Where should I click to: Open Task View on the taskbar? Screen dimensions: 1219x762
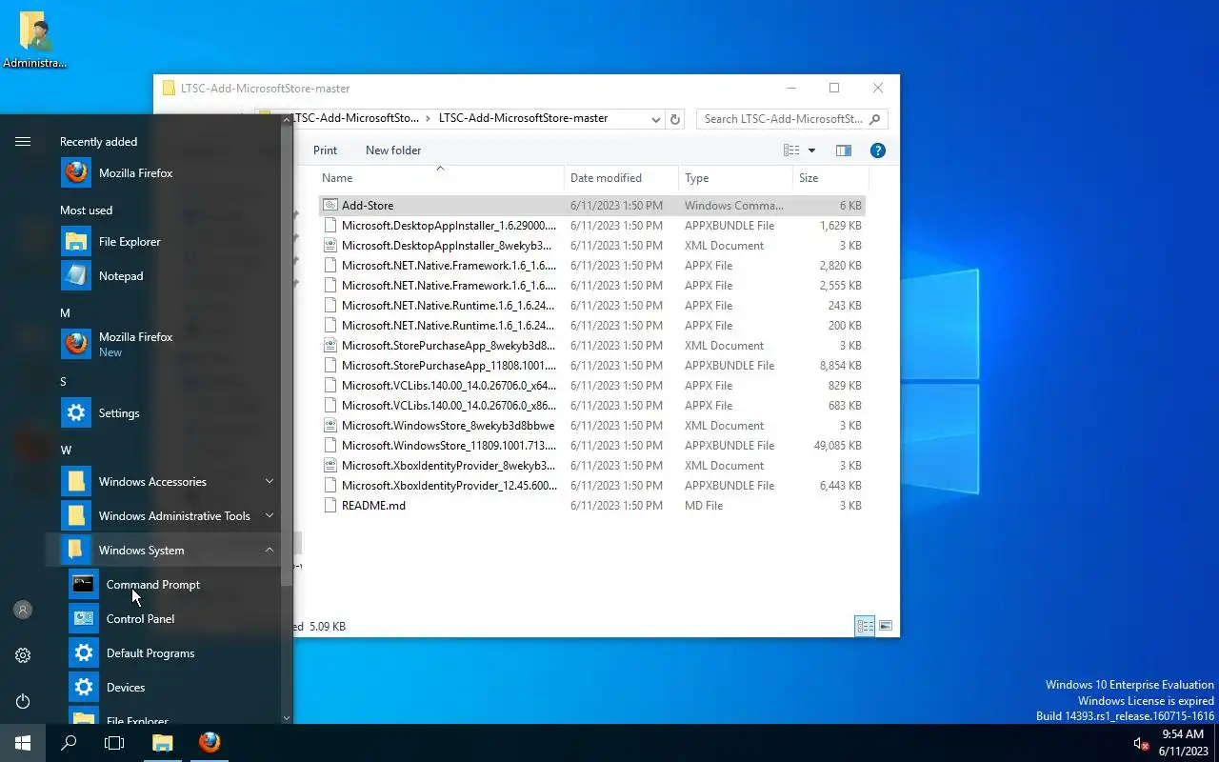pos(114,743)
